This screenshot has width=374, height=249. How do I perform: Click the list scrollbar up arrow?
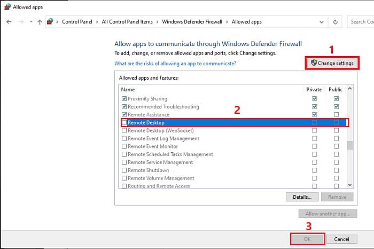[x=350, y=89]
